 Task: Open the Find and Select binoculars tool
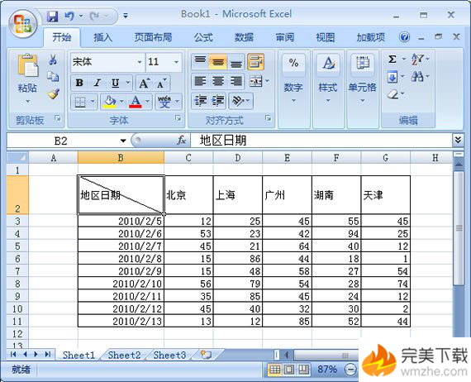pos(417,77)
